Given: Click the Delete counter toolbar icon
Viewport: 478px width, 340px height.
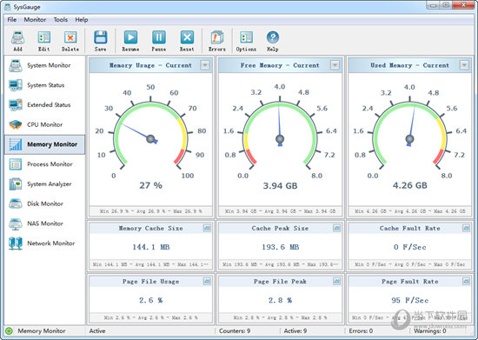Looking at the screenshot, I should pos(70,37).
